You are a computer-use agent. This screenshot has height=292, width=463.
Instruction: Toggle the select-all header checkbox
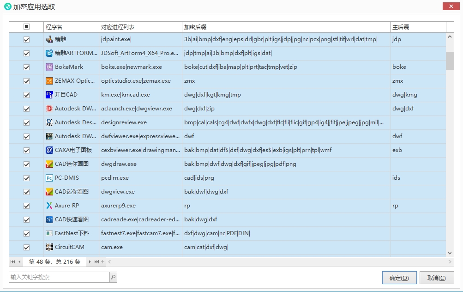pyautogui.click(x=27, y=27)
